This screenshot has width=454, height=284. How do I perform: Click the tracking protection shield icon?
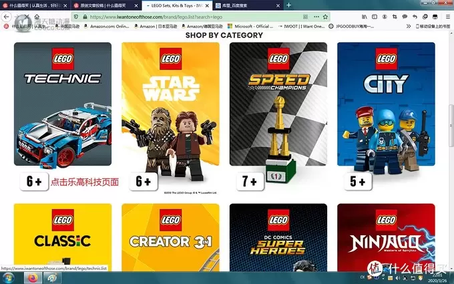tap(76, 17)
